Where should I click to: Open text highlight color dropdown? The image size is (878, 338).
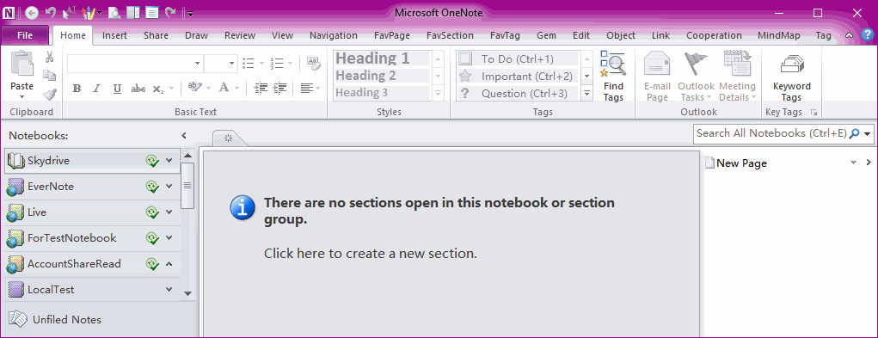(208, 89)
